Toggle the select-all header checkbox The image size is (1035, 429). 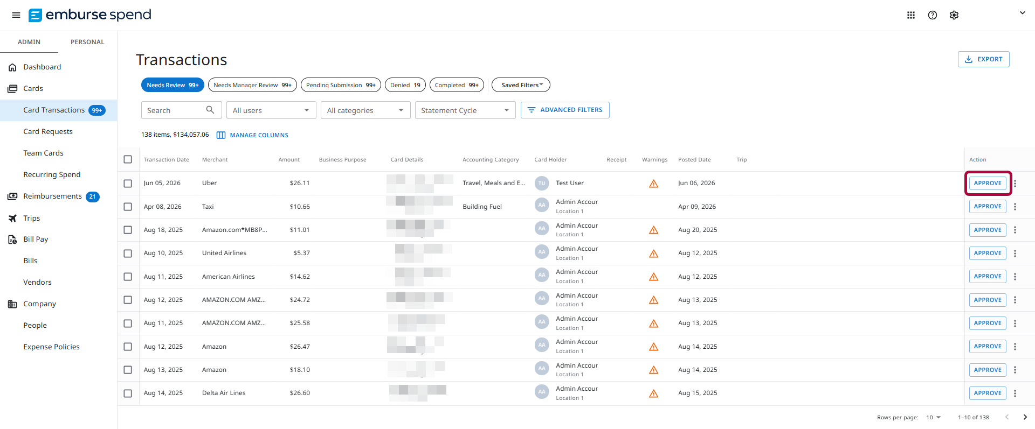pos(128,159)
